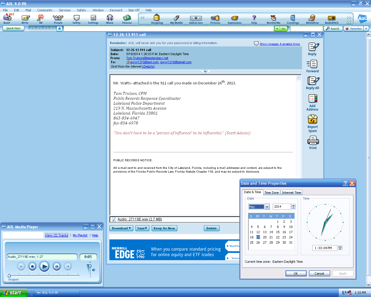Image resolution: width=371 pixels, height=297 pixels.
Task: Open the Community menu
Action: pyautogui.click(x=45, y=10)
